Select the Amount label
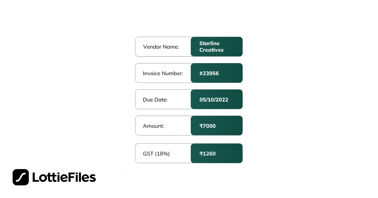Image resolution: width=378 pixels, height=198 pixels. [153, 126]
